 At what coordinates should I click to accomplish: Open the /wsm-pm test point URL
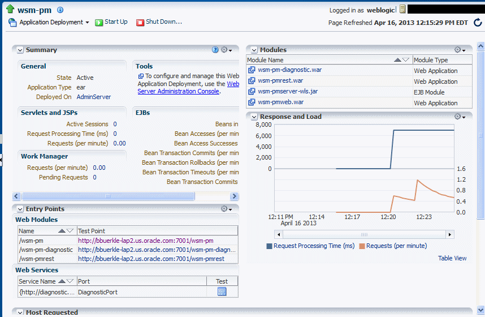click(146, 241)
